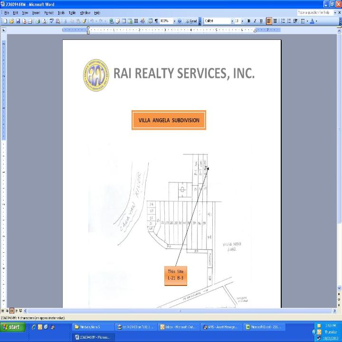Viewport: 342px width, 342px height.
Task: Click the tab stop selector on the ruler
Action: point(3,30)
